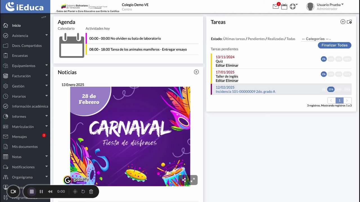This screenshot has height=202, width=360.
Task: Delete the recording with the trash icon
Action: (x=91, y=191)
